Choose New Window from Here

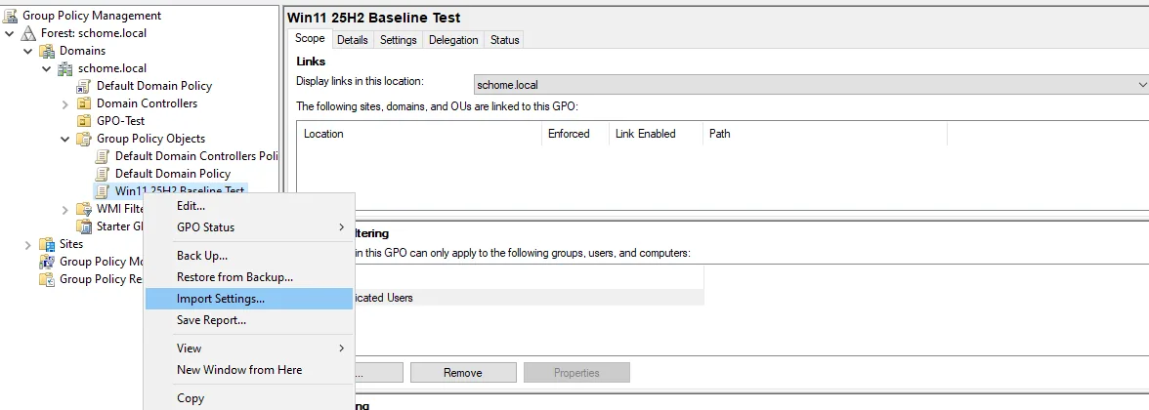pos(249,370)
